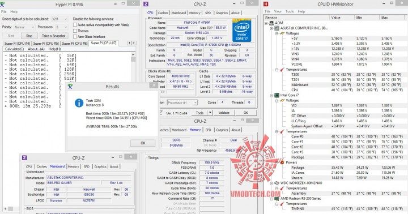This screenshot has height=214, width=408.
Task: Click the Validate button in CPU-Z
Action: [224, 113]
